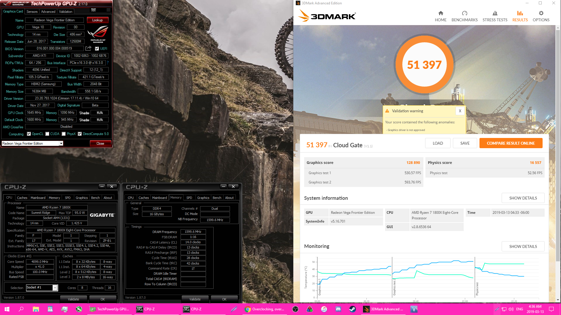Click the Lookup button in GPU-Z
The width and height of the screenshot is (561, 315).
(97, 20)
